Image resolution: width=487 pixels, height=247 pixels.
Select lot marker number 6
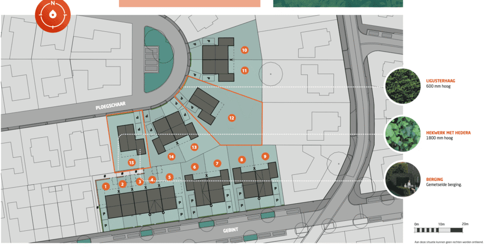coord(194,167)
